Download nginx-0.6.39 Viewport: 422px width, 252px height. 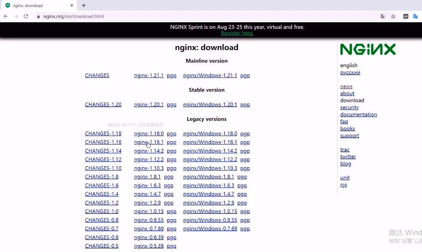(x=149, y=238)
